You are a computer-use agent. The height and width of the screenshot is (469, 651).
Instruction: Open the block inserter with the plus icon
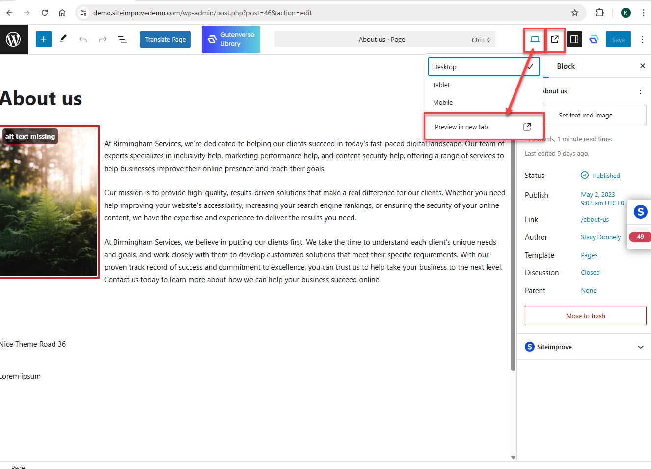click(43, 39)
